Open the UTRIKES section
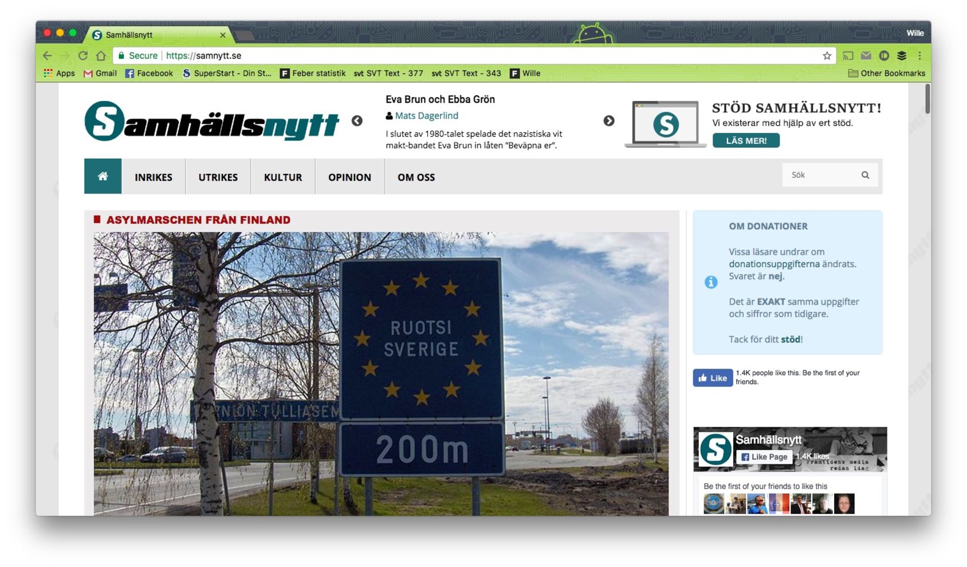 click(218, 177)
